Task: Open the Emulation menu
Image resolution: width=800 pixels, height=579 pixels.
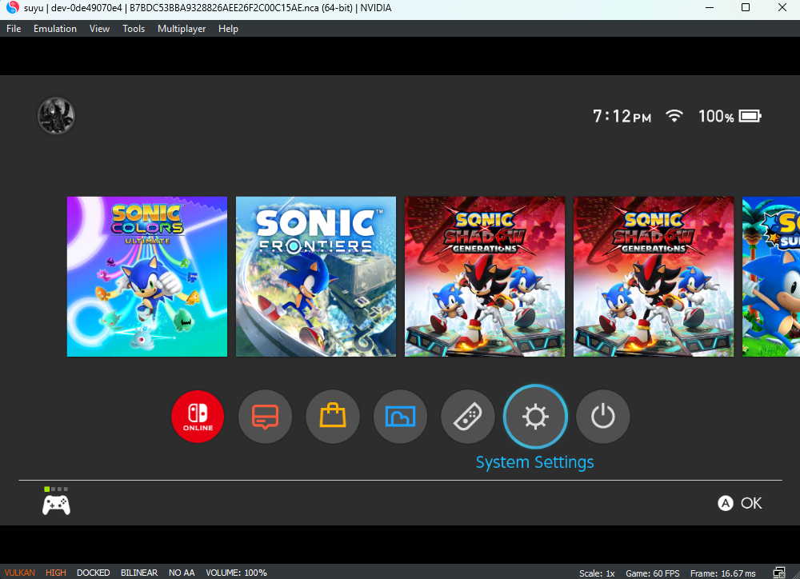Action: click(55, 29)
